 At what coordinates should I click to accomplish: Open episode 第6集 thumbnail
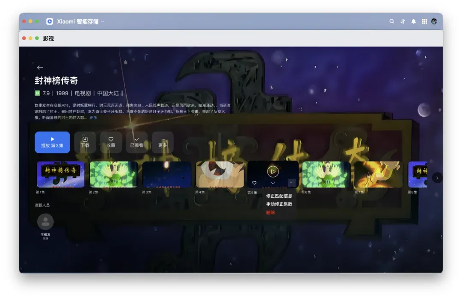pyautogui.click(x=326, y=174)
